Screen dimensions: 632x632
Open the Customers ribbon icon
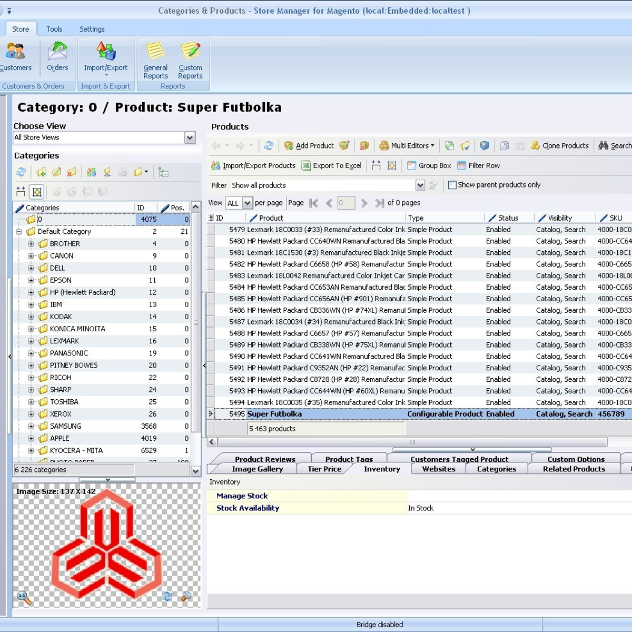15,57
